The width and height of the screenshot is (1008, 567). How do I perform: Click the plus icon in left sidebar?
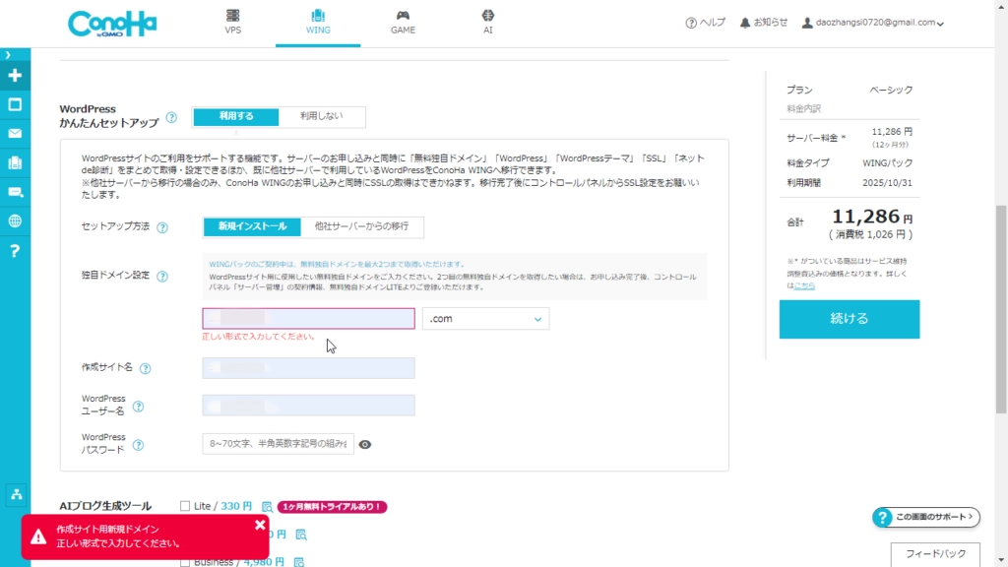(15, 76)
